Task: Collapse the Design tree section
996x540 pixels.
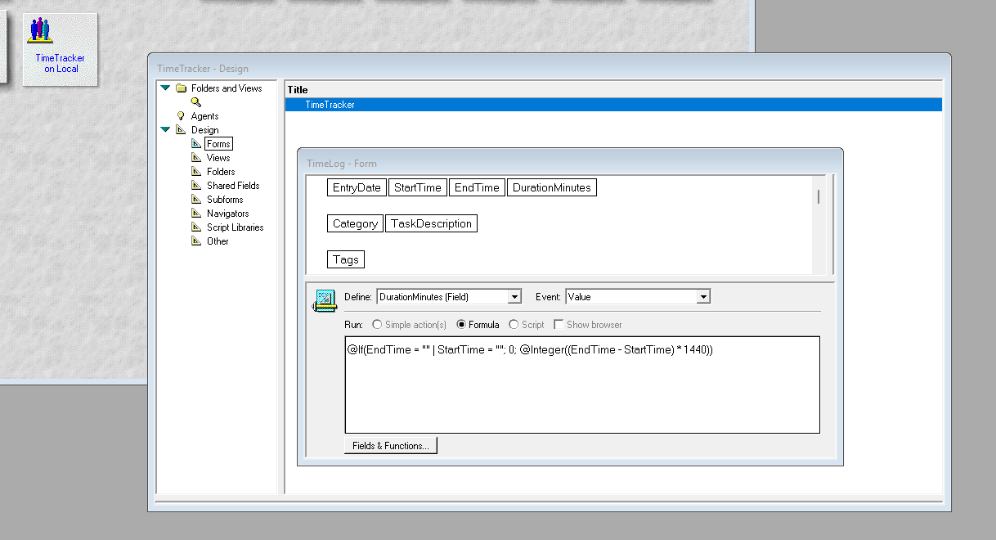Action: (166, 129)
